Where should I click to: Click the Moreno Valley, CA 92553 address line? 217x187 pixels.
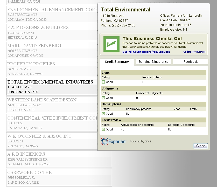28,164
